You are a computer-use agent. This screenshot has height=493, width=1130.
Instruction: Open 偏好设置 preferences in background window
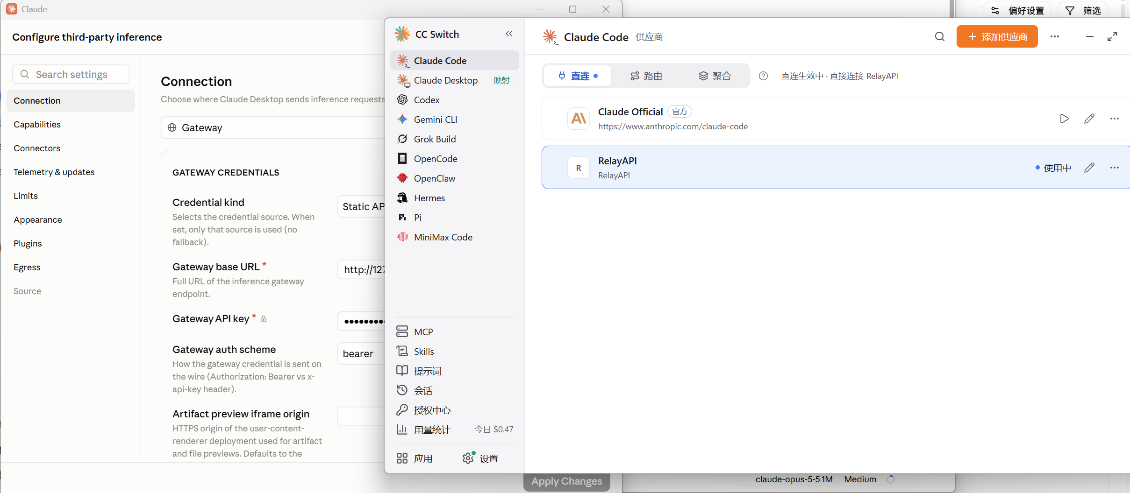(1017, 10)
